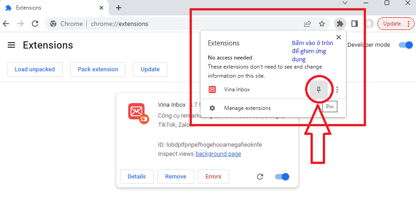416x223 pixels.
Task: Go forward to next page
Action: (20, 24)
